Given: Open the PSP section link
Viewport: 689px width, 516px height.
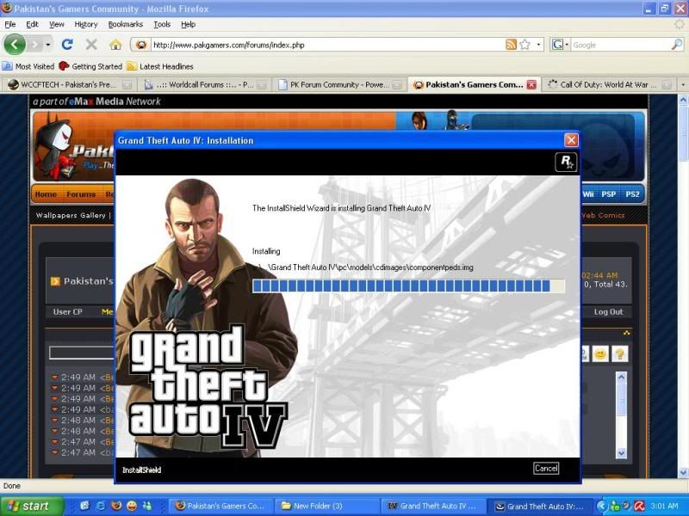Looking at the screenshot, I should [609, 194].
